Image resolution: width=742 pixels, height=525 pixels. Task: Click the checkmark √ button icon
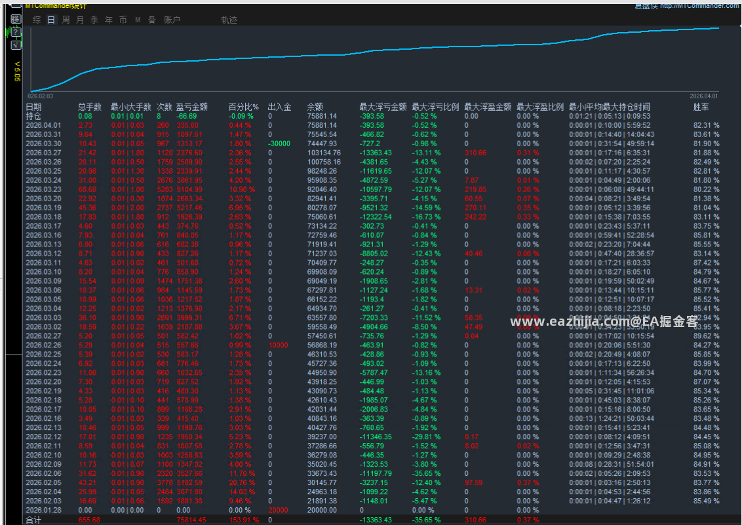coord(16,45)
